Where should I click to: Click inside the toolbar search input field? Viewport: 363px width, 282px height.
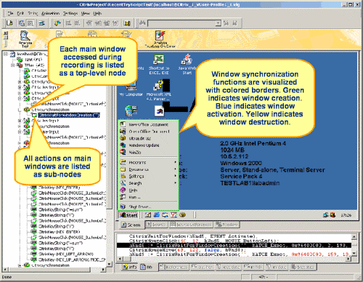[181, 23]
